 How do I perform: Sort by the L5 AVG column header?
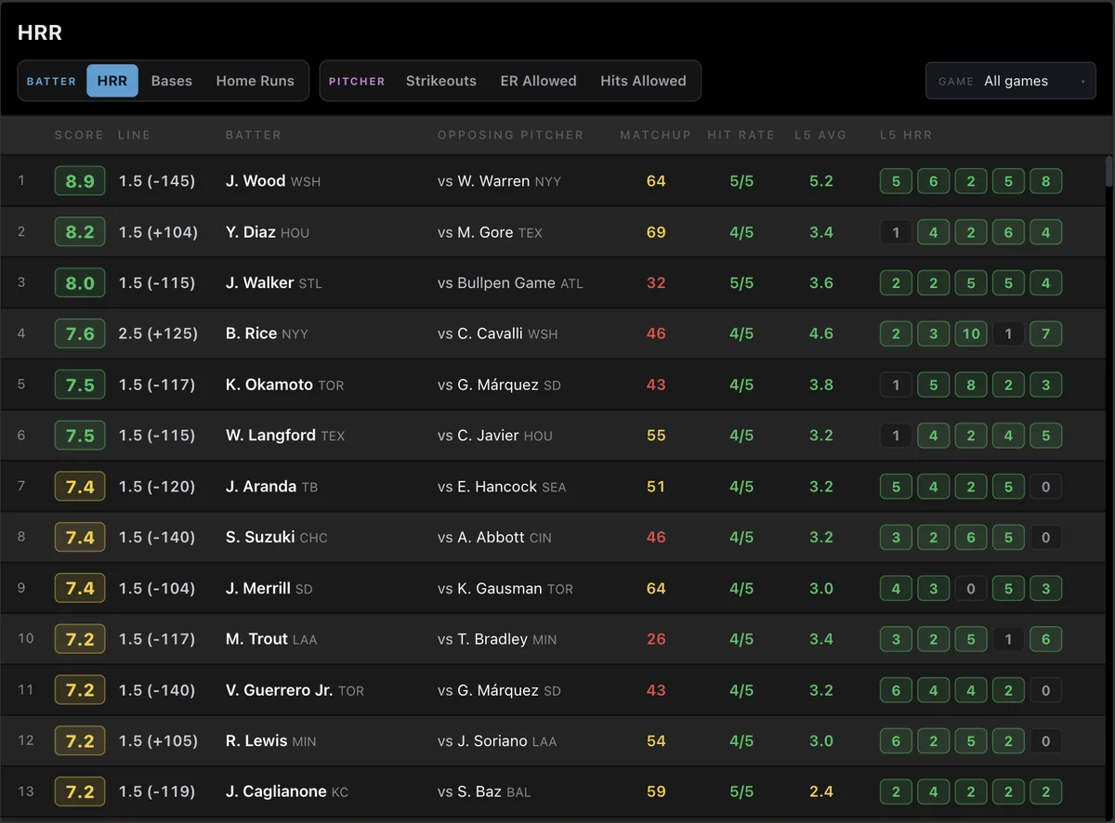tap(820, 135)
